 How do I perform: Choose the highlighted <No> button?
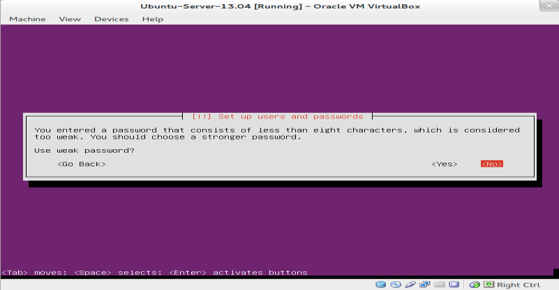click(x=491, y=164)
